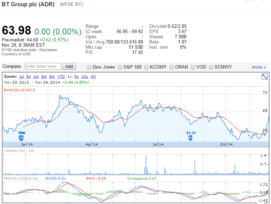Viewport: 271px width, 204px height.
Task: Click the Add compare button
Action: [69, 66]
